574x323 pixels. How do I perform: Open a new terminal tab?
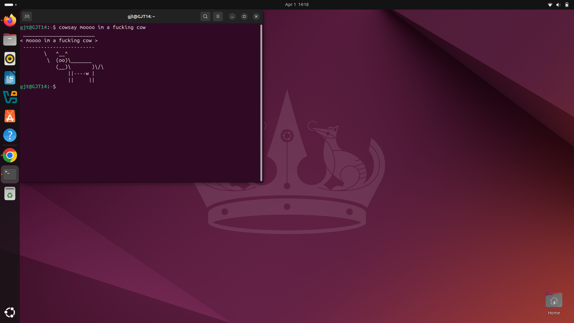coord(27,16)
